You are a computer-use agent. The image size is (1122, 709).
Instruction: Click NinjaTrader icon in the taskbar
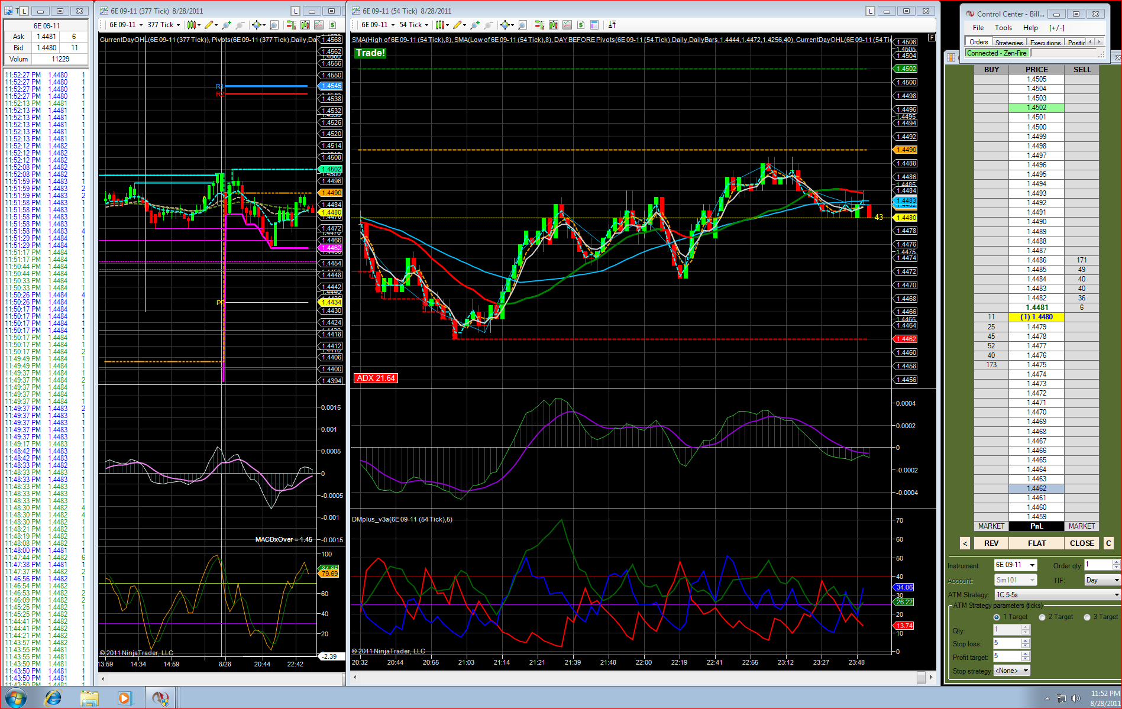tap(160, 698)
